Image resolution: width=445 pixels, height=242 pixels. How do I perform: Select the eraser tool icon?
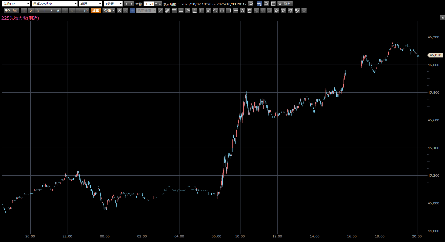277,11
